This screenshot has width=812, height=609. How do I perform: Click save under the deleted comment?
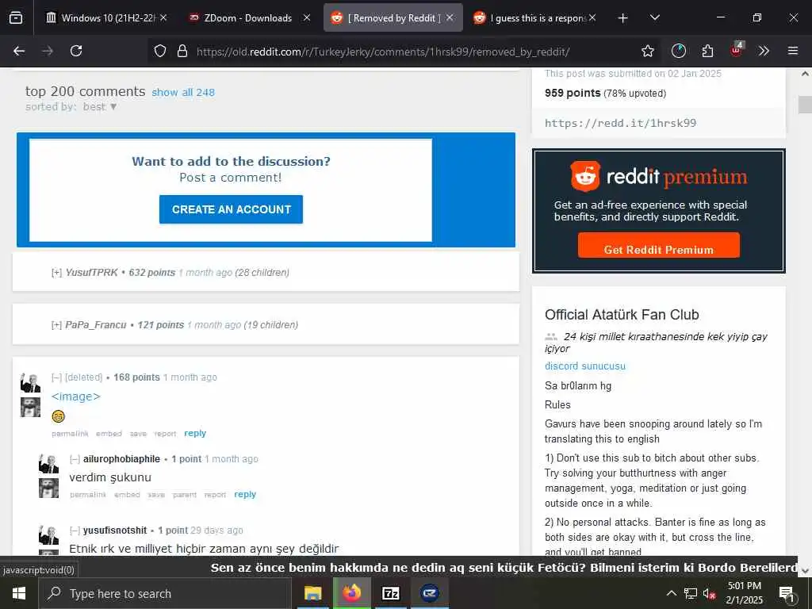[138, 434]
